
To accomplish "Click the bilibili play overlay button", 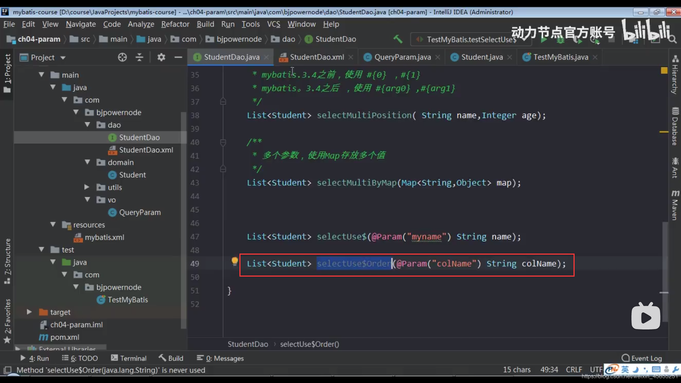I will (646, 317).
